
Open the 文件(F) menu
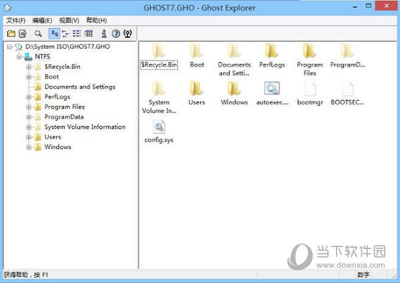pos(16,21)
